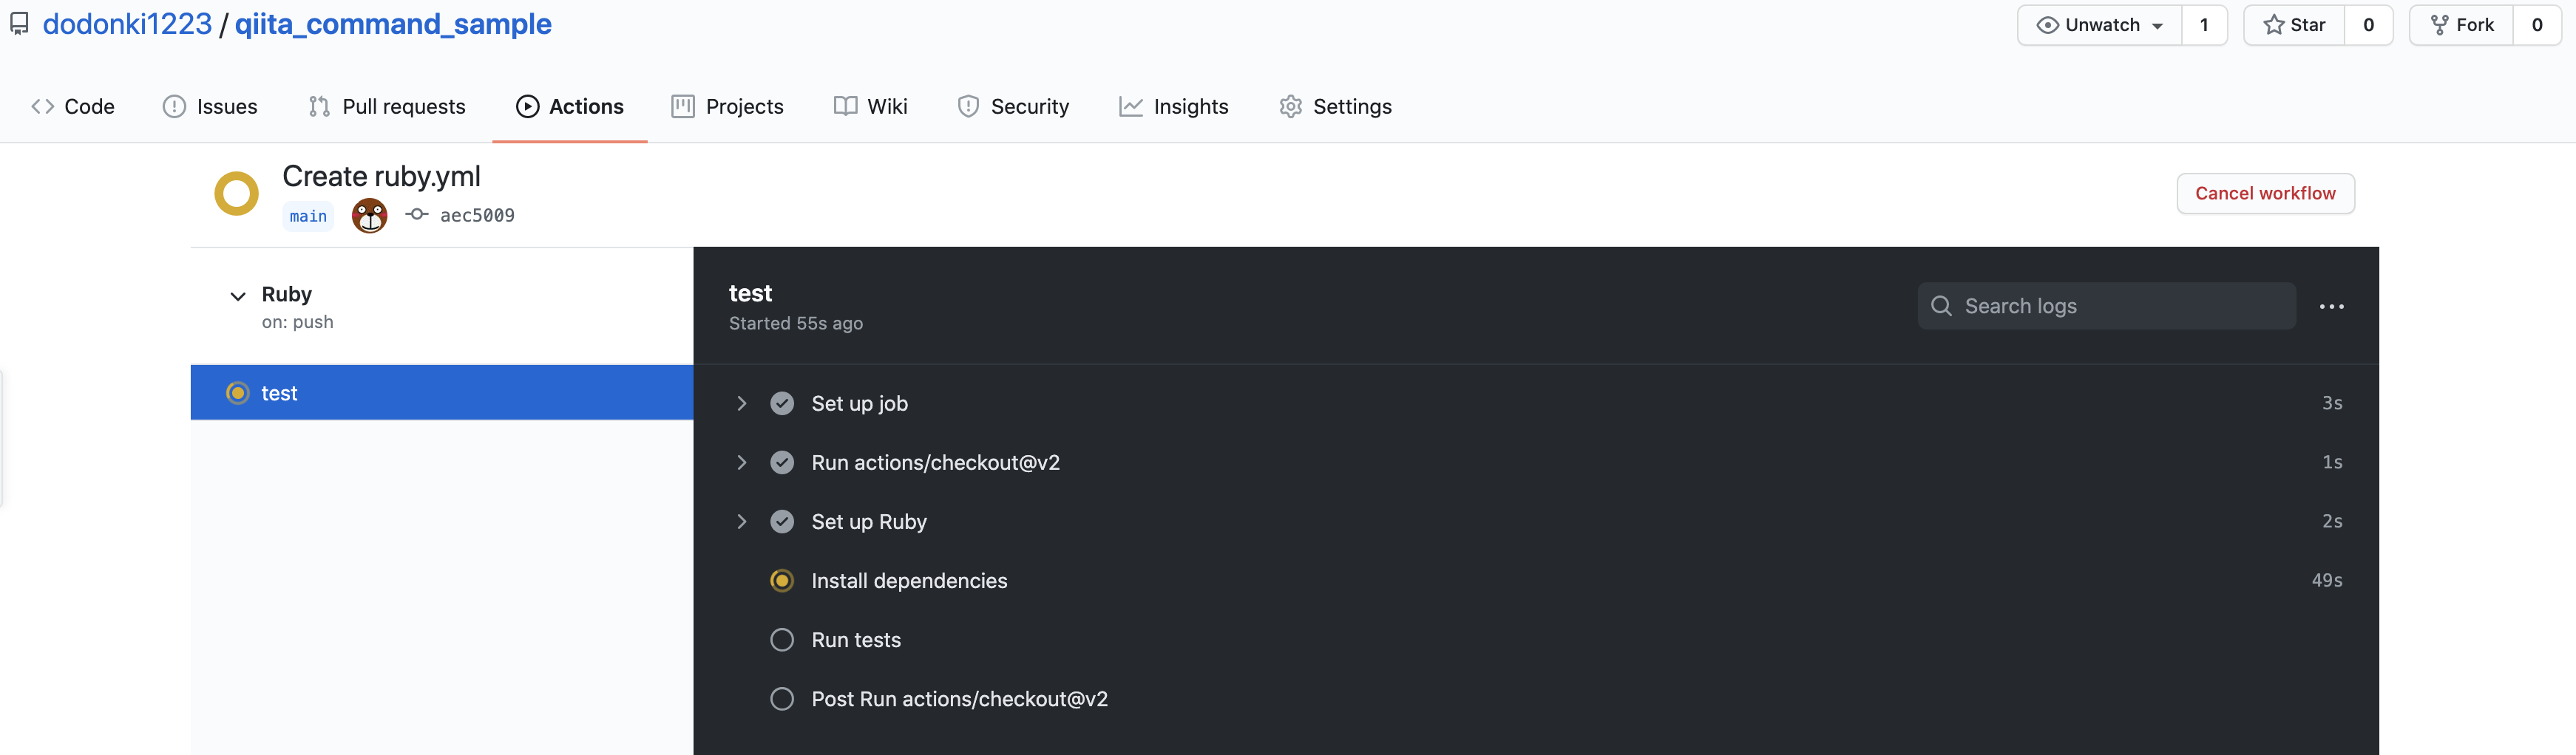
Task: Click Install dependencies running status icon
Action: [x=782, y=581]
